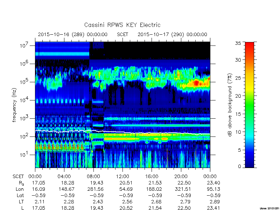Click the start date 2015-10-16 (289) 00:00:00
Image resolution: width=280 pixels, height=210 pixels.
72,34
